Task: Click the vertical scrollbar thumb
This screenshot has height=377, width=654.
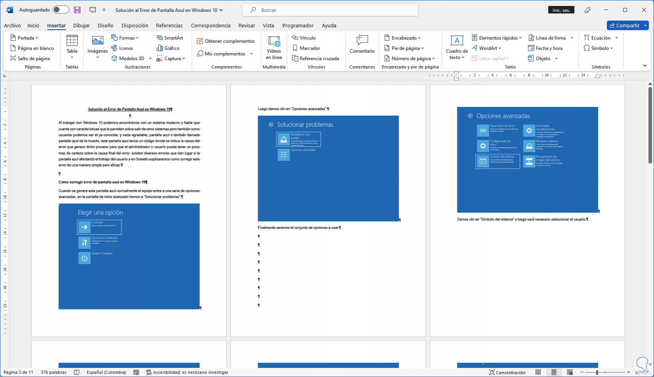Action: 650,125
